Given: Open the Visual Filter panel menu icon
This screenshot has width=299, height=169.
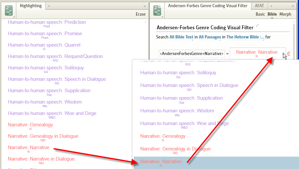Looking at the screenshot, I should pyautogui.click(x=157, y=11).
